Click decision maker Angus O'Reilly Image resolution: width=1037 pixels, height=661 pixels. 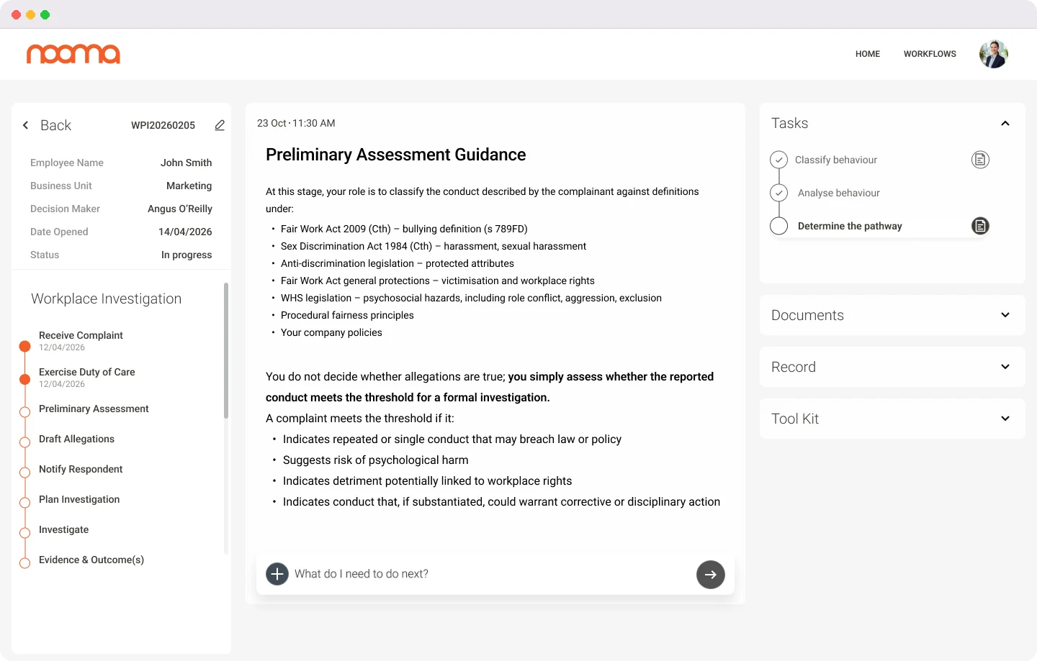point(180,209)
